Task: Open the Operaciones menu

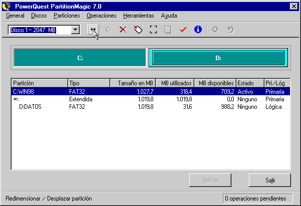Action: click(102, 16)
